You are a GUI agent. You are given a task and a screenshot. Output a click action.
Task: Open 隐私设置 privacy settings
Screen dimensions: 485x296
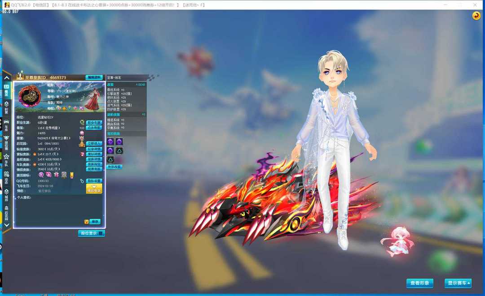[94, 181]
